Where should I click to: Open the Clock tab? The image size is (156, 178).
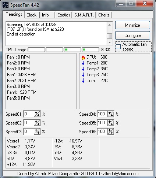32,15
